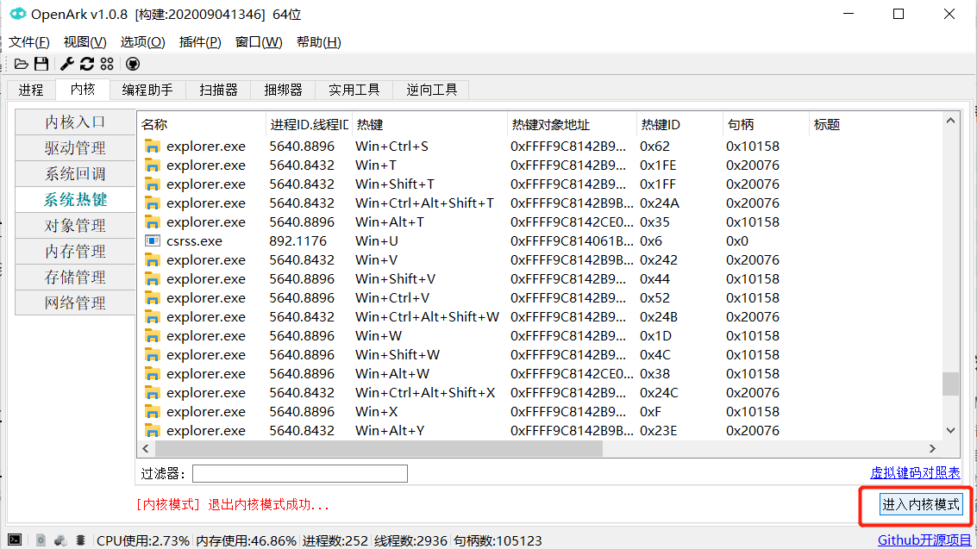Sort by the 进程ID.线程ID column header

click(x=309, y=124)
